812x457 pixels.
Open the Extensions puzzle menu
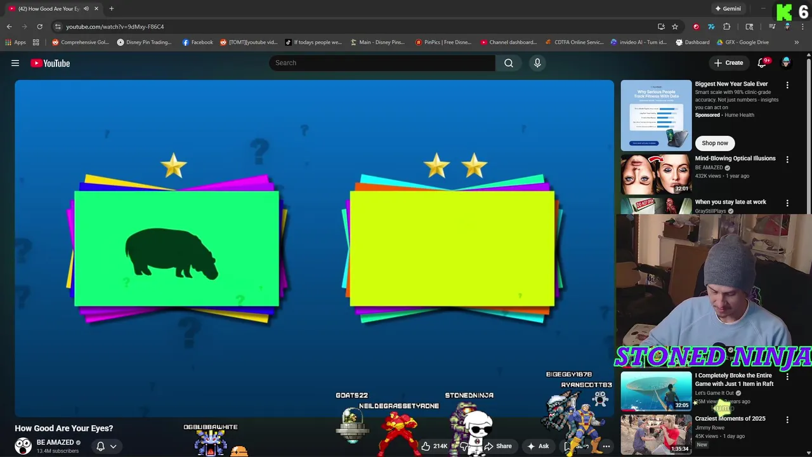point(727,27)
